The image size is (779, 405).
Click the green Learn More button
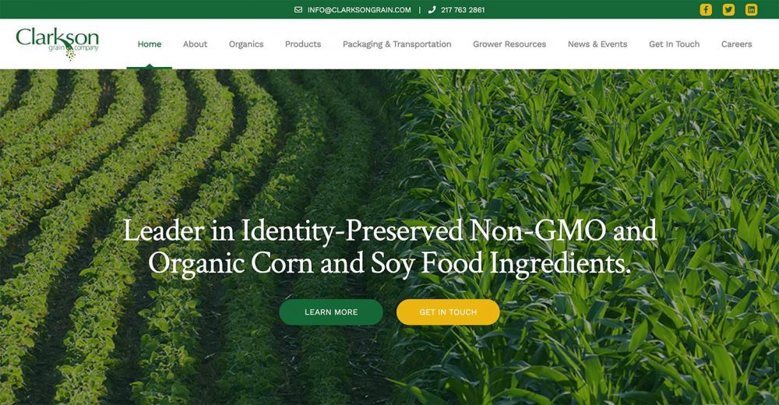pos(331,312)
